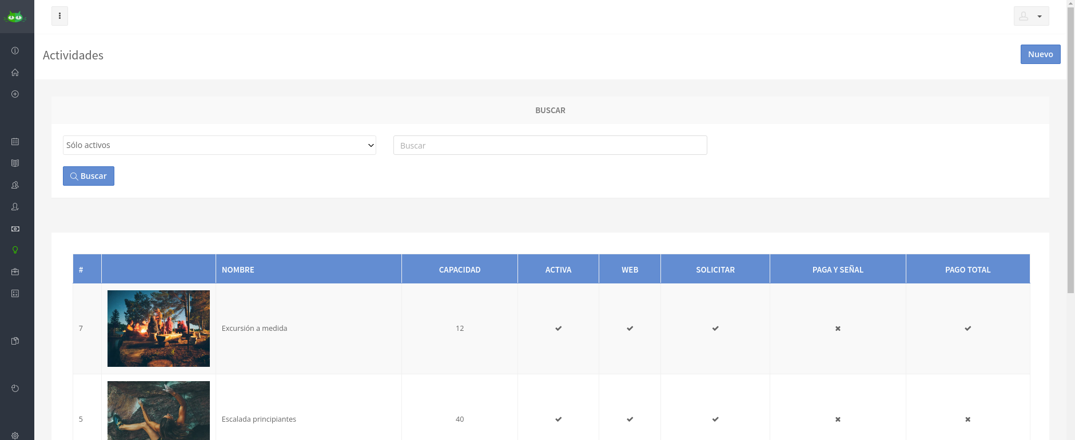Click the vertical three-dots menu toggle
Viewport: 1075px width, 440px height.
click(x=59, y=16)
